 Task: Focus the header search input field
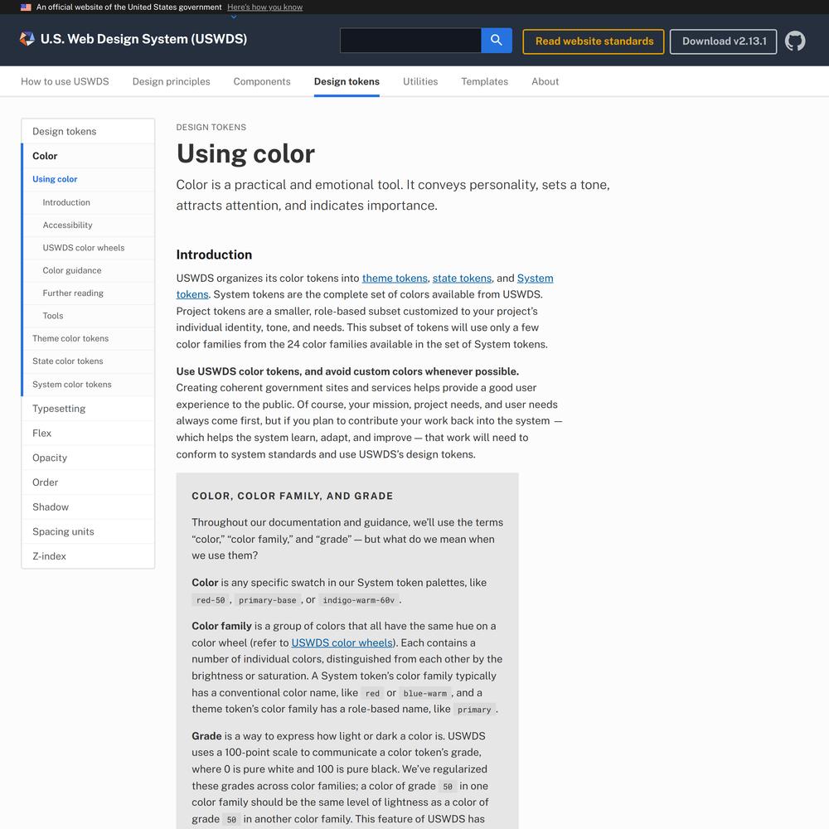click(410, 40)
